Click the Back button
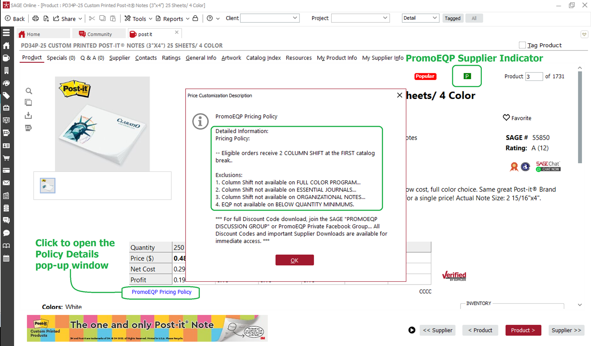The width and height of the screenshot is (591, 346). [x=15, y=19]
